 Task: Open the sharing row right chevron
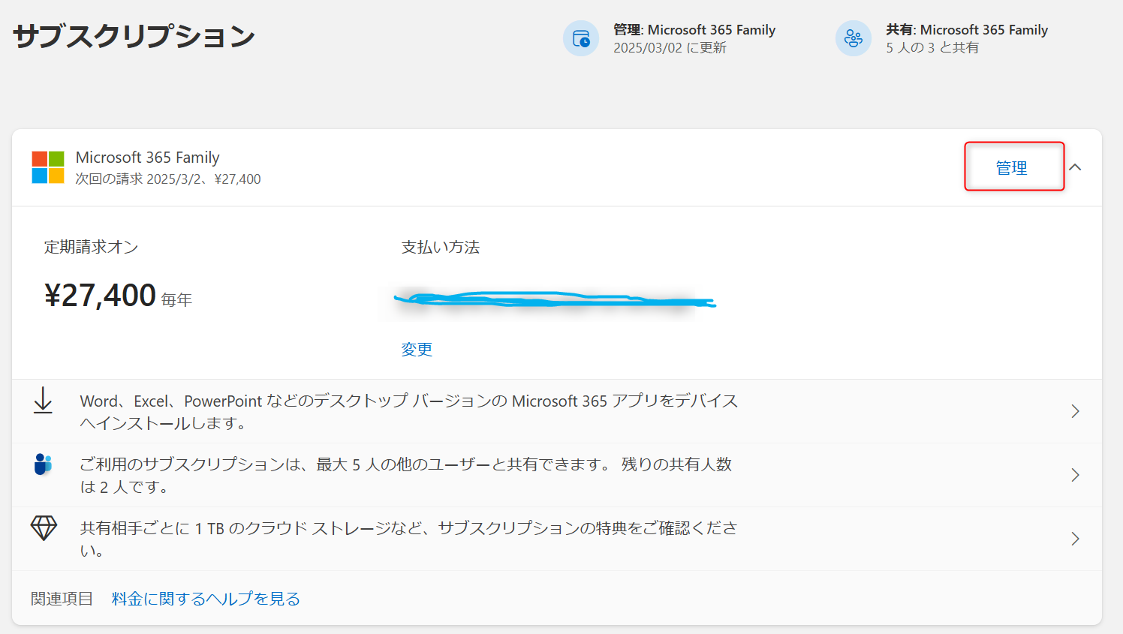(x=1075, y=475)
